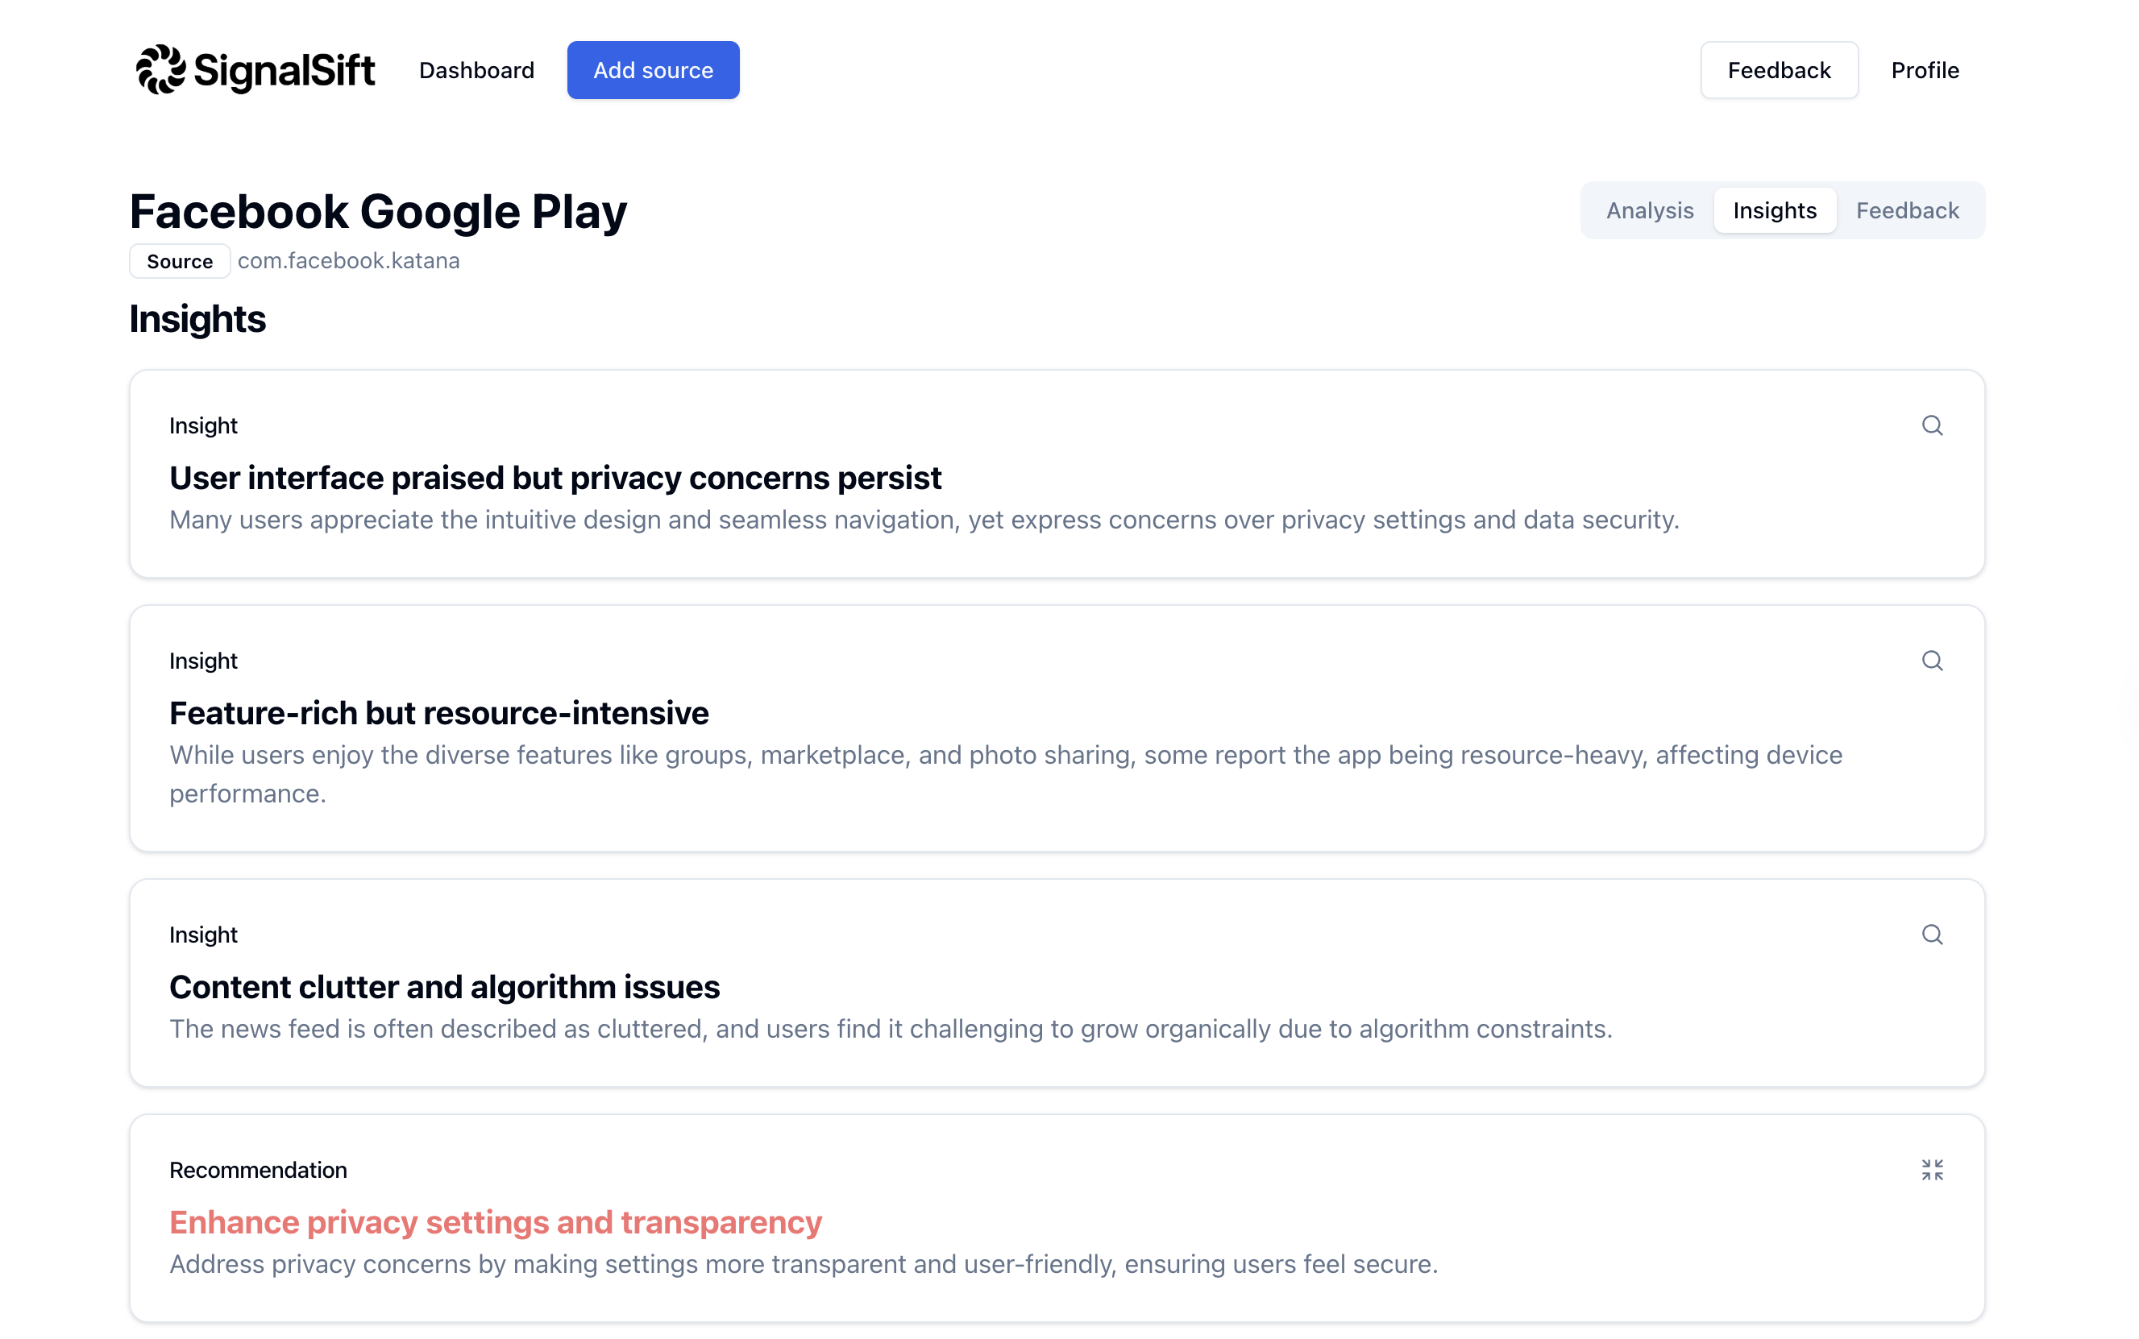Click the Source badge label
This screenshot has width=2139, height=1339.
180,261
